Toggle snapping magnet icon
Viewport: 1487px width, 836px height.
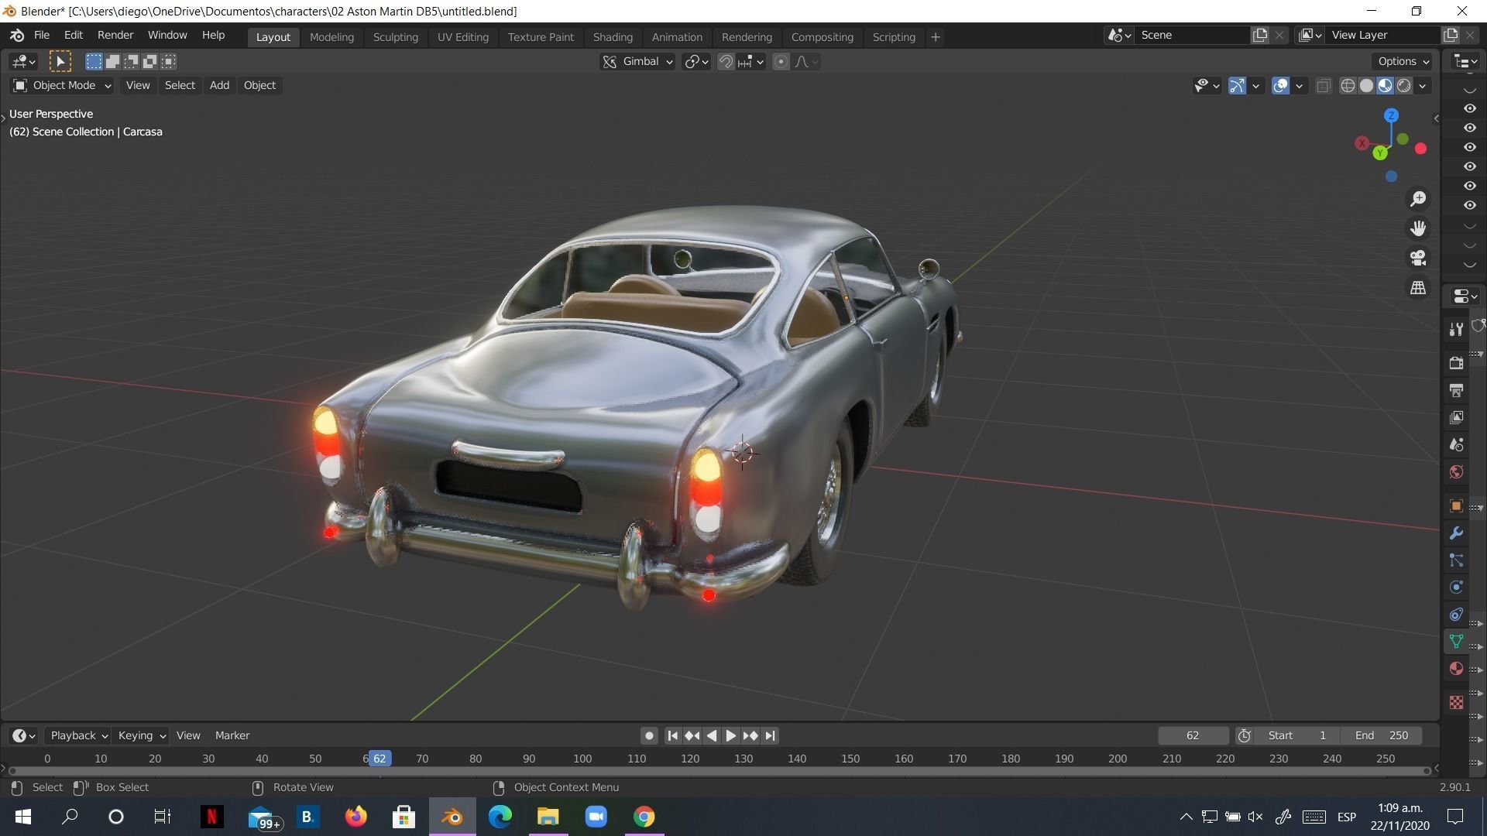[x=726, y=61]
